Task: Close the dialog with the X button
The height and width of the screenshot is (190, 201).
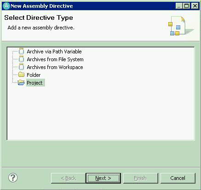Action: coord(195,6)
